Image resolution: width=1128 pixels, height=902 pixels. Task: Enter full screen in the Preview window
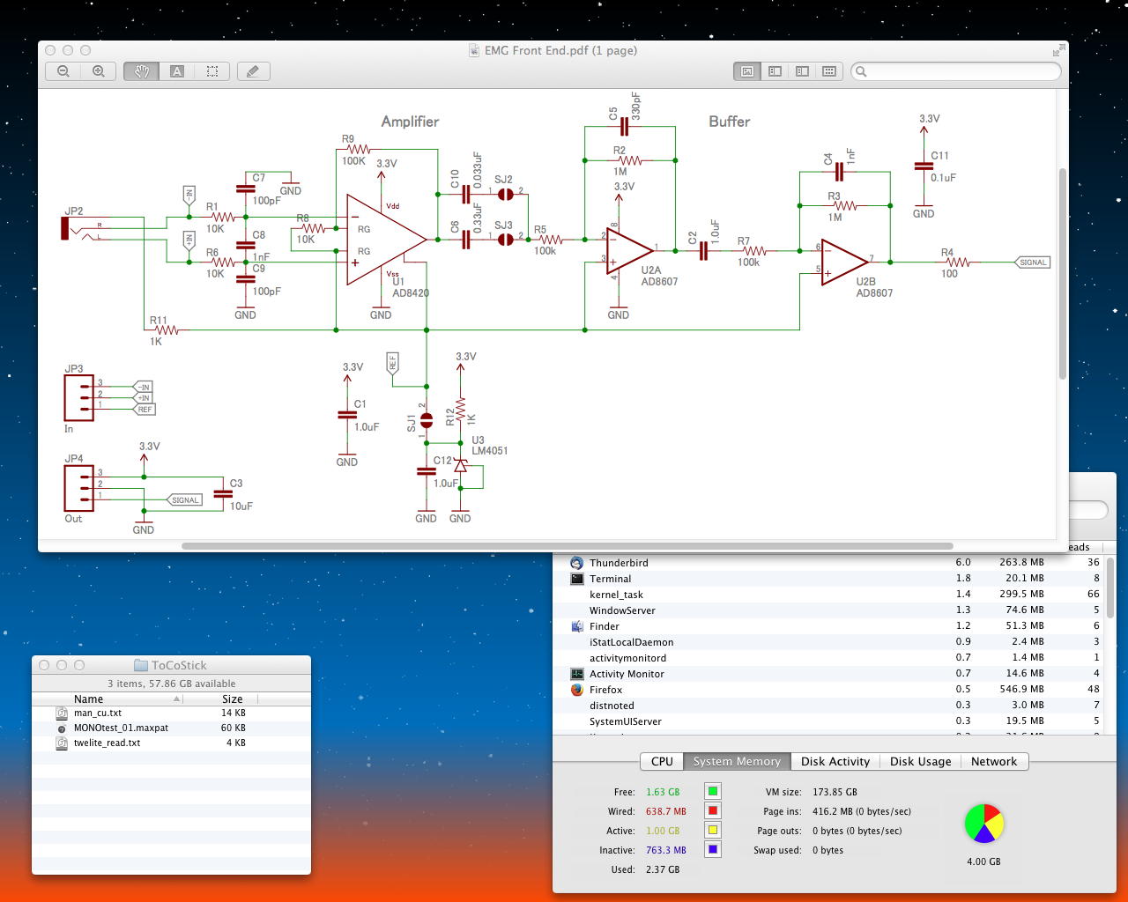coord(1057,51)
